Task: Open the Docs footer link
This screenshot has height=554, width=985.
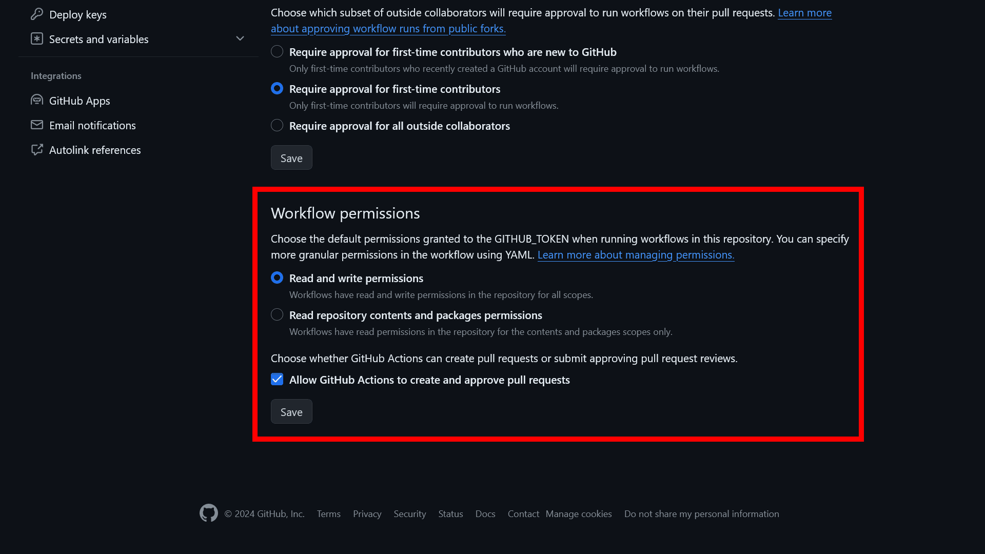Action: click(x=485, y=513)
